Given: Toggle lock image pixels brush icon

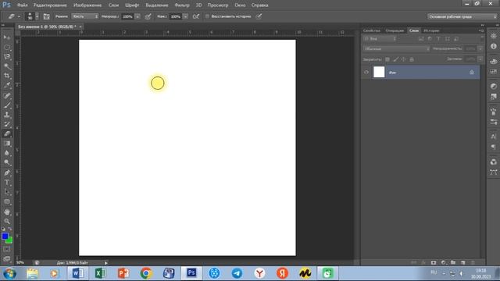Looking at the screenshot, I should [x=396, y=59].
